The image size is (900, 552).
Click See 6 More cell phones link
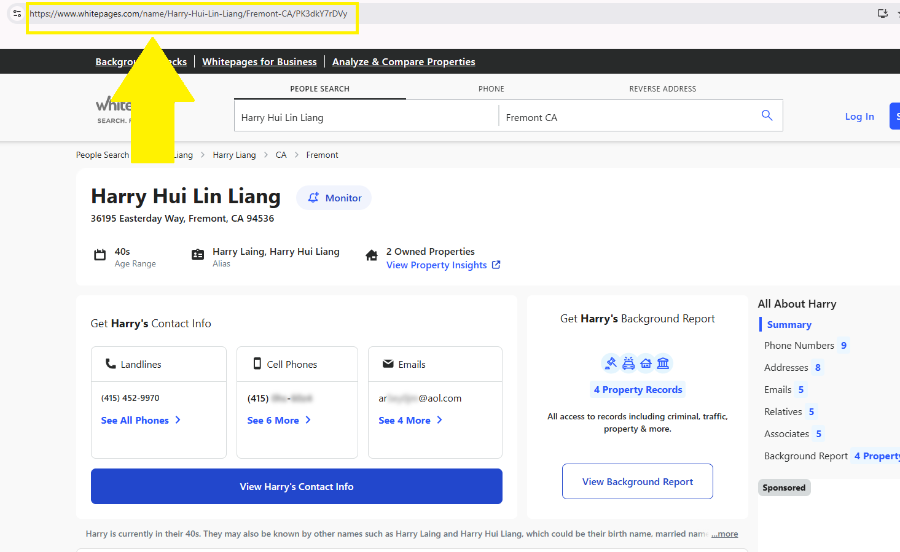coord(273,420)
